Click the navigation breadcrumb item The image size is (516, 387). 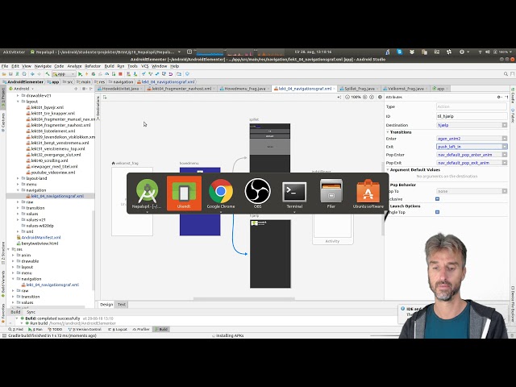(121, 82)
